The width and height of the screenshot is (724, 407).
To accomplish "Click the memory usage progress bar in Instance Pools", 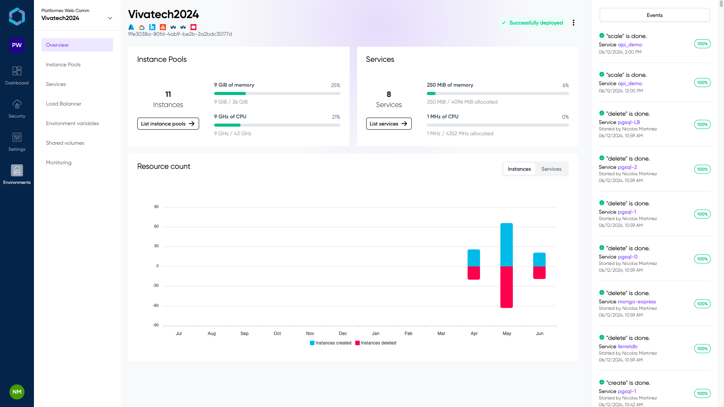I will pyautogui.click(x=277, y=93).
